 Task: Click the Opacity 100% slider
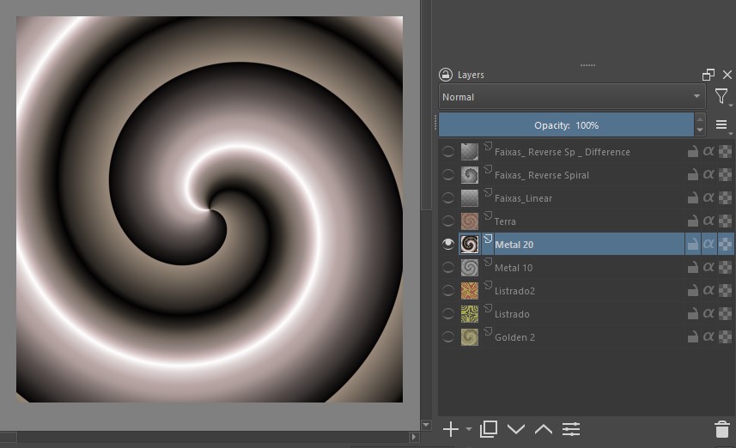[566, 125]
